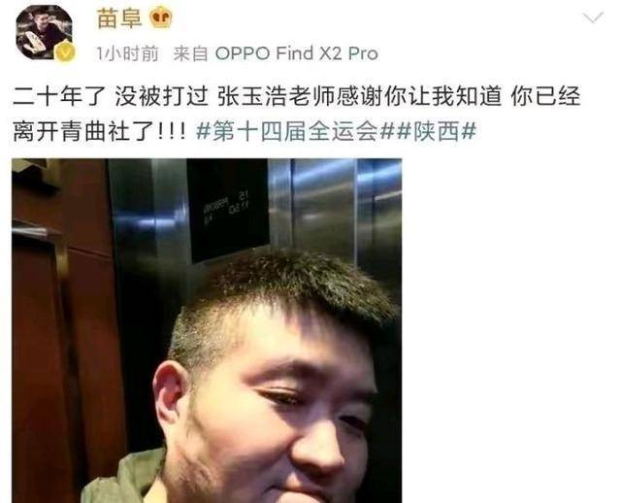Enlarge the elevator selfie photo
Image resolution: width=621 pixels, height=503 pixels.
(207, 330)
